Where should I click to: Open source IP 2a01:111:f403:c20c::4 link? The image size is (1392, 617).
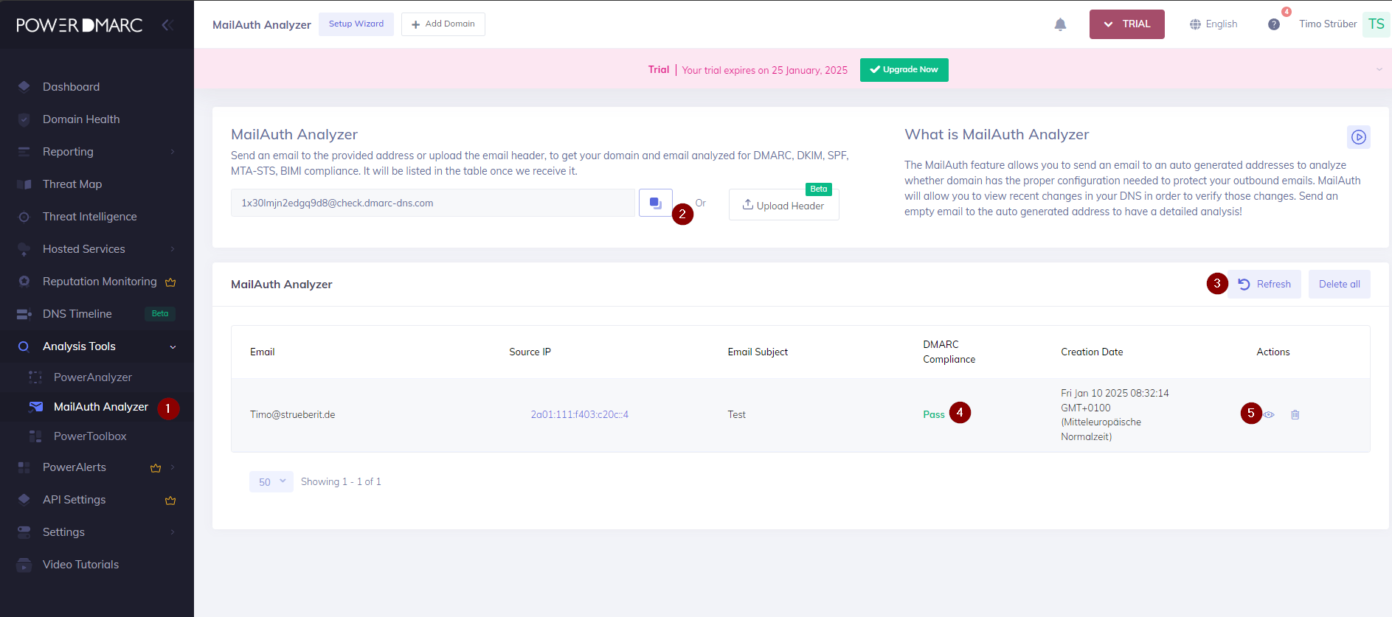click(579, 415)
